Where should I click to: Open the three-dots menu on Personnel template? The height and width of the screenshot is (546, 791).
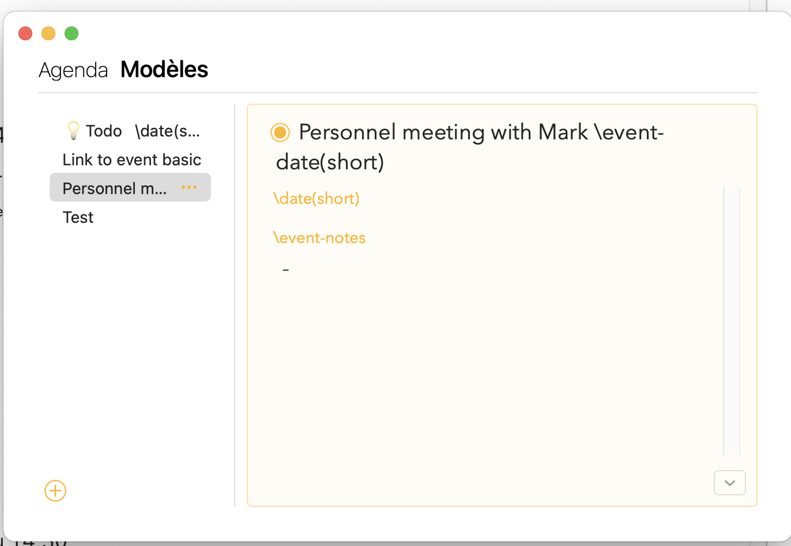[189, 187]
